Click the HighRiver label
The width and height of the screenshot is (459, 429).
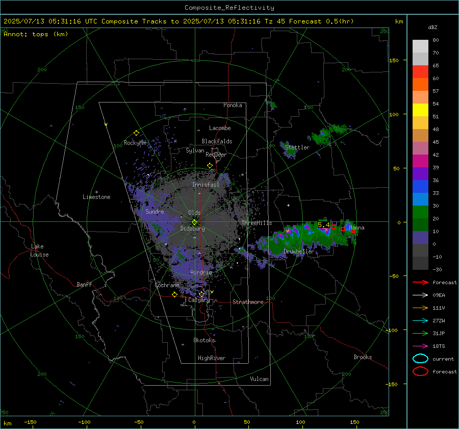pos(212,358)
